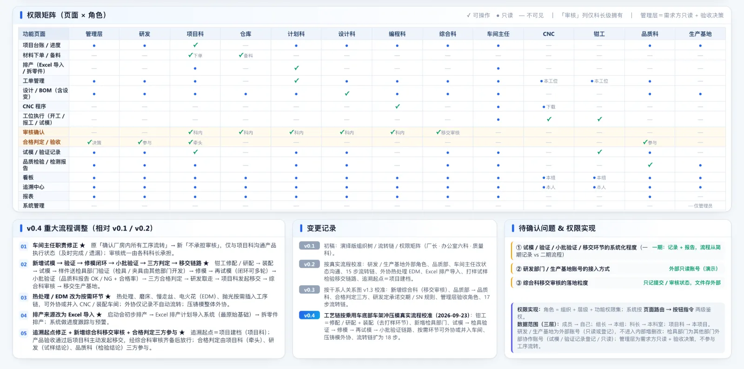744x369 pixels.
Task: Click the 05 badge beside 追溯起点修正
Action: coord(24,333)
